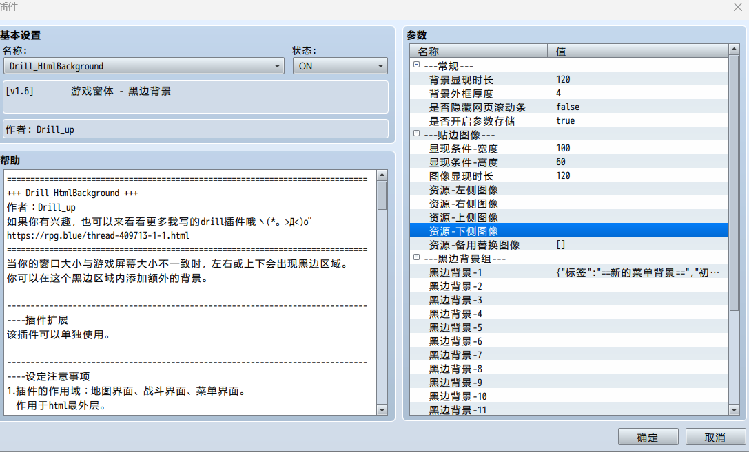749x452 pixels.
Task: Click the plugin description 游戏窗体 - 黑边背景
Action: point(121,91)
